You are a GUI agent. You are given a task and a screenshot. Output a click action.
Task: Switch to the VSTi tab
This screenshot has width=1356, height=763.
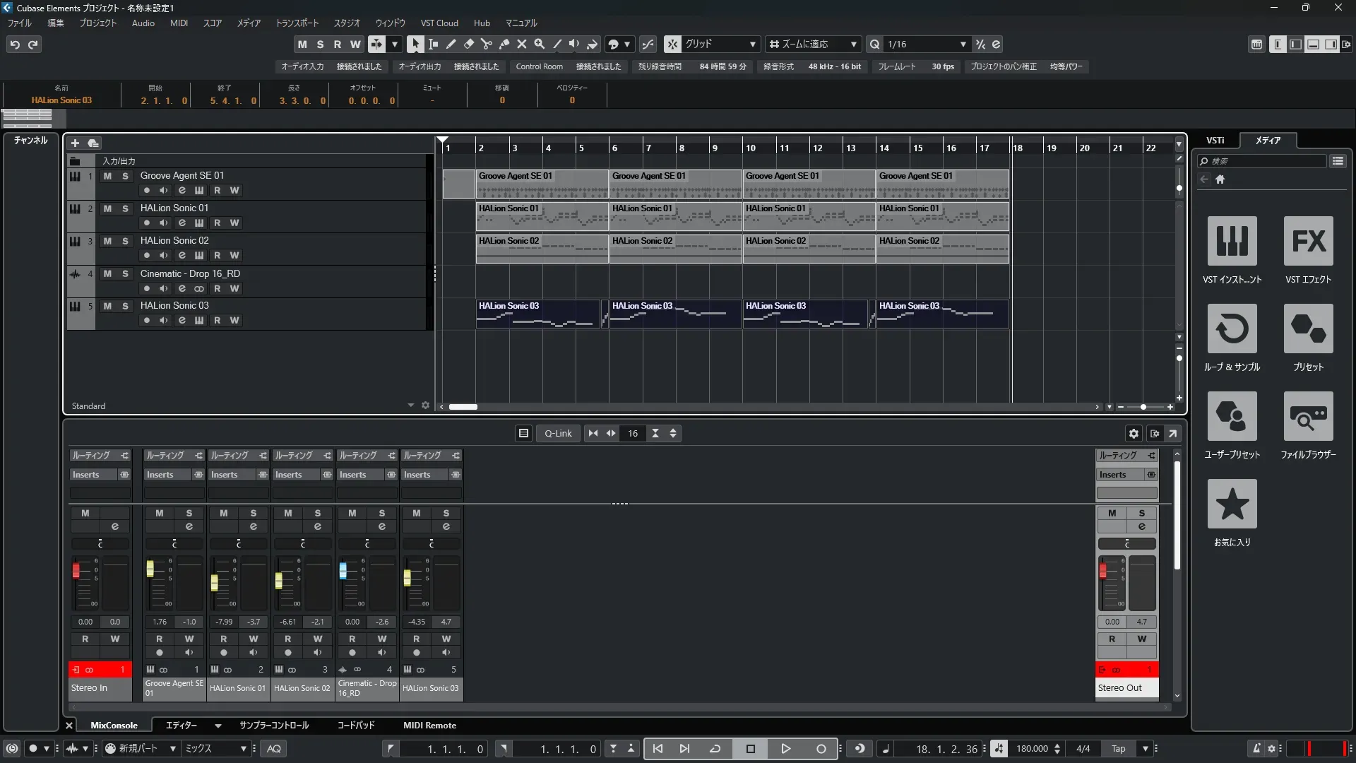coord(1215,140)
